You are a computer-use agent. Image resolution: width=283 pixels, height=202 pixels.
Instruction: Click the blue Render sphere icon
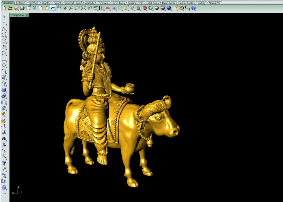point(169,8)
